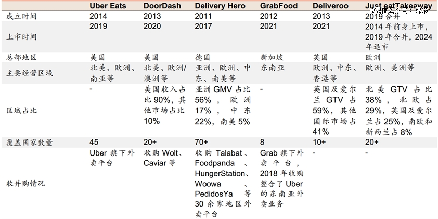
Task: Click Delivery Hero's 2011 founding year
Action: click(204, 16)
